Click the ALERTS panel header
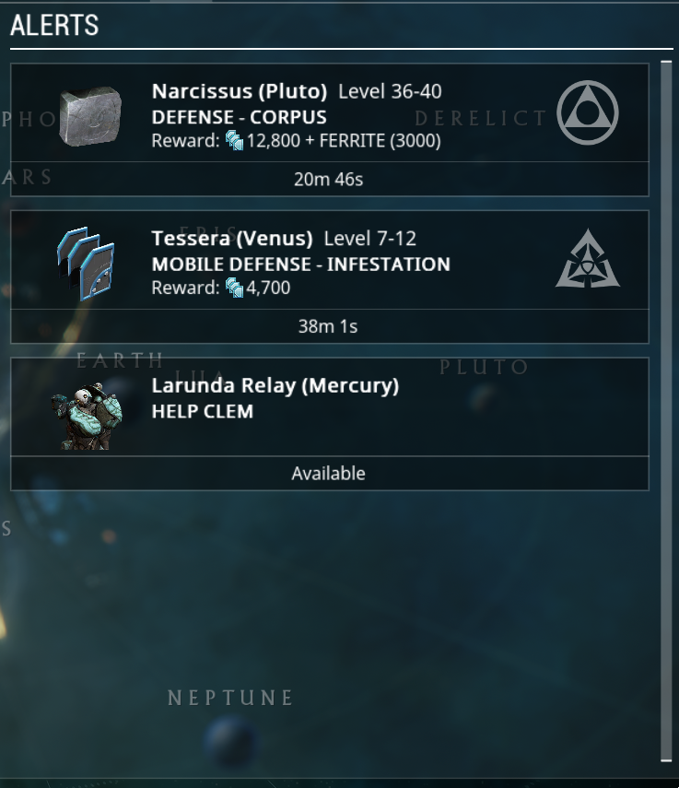 point(54,25)
